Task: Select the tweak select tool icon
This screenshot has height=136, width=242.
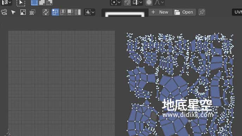Action: [x=21, y=3]
